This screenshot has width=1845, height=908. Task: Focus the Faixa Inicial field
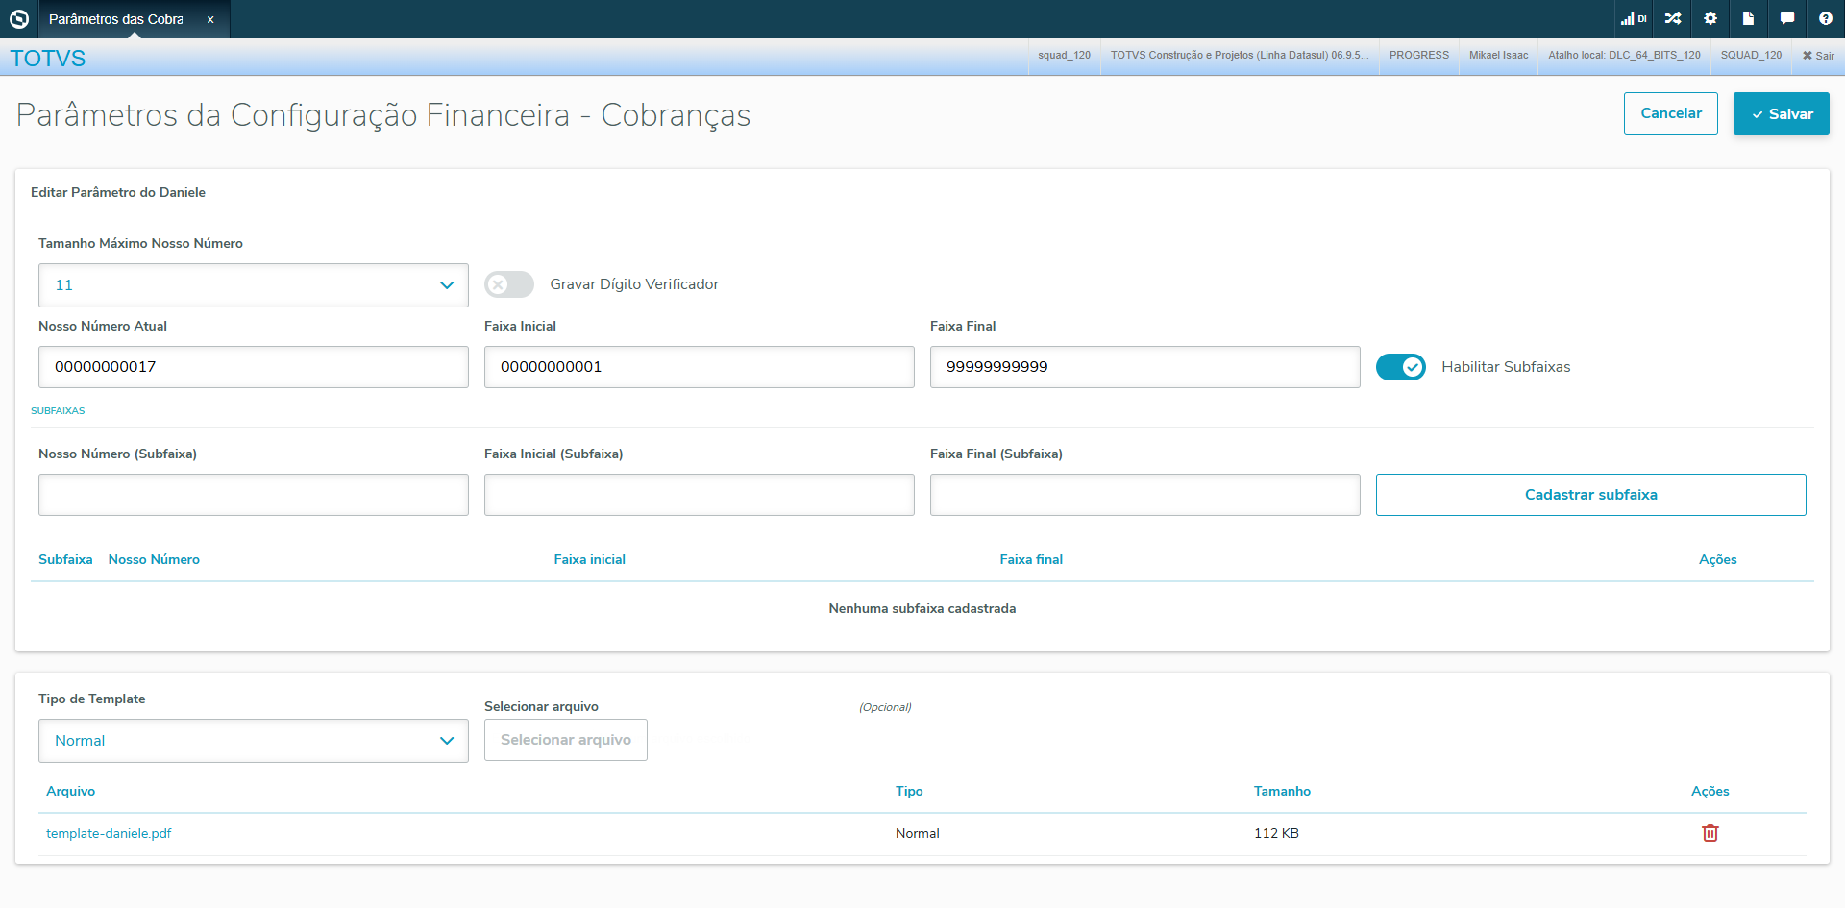[700, 367]
